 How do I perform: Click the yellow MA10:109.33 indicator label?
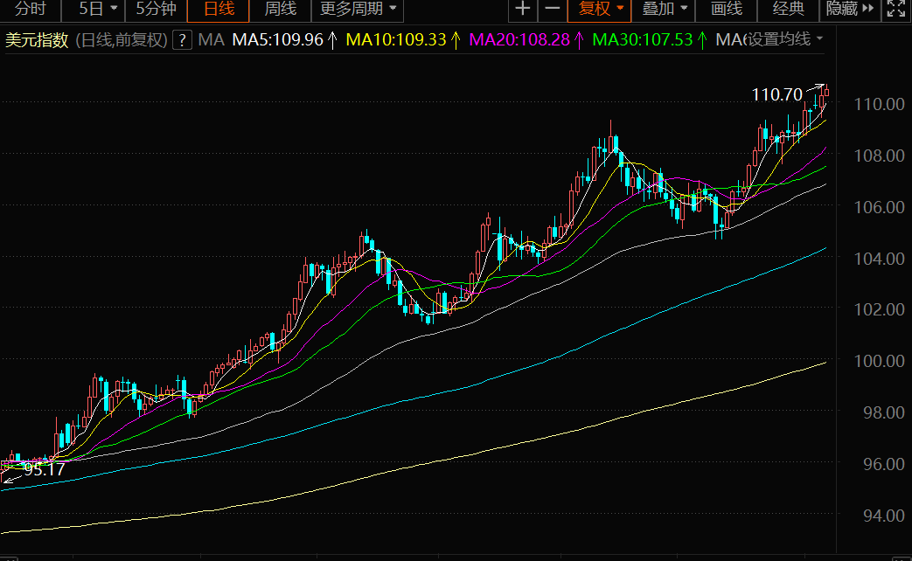pos(395,40)
